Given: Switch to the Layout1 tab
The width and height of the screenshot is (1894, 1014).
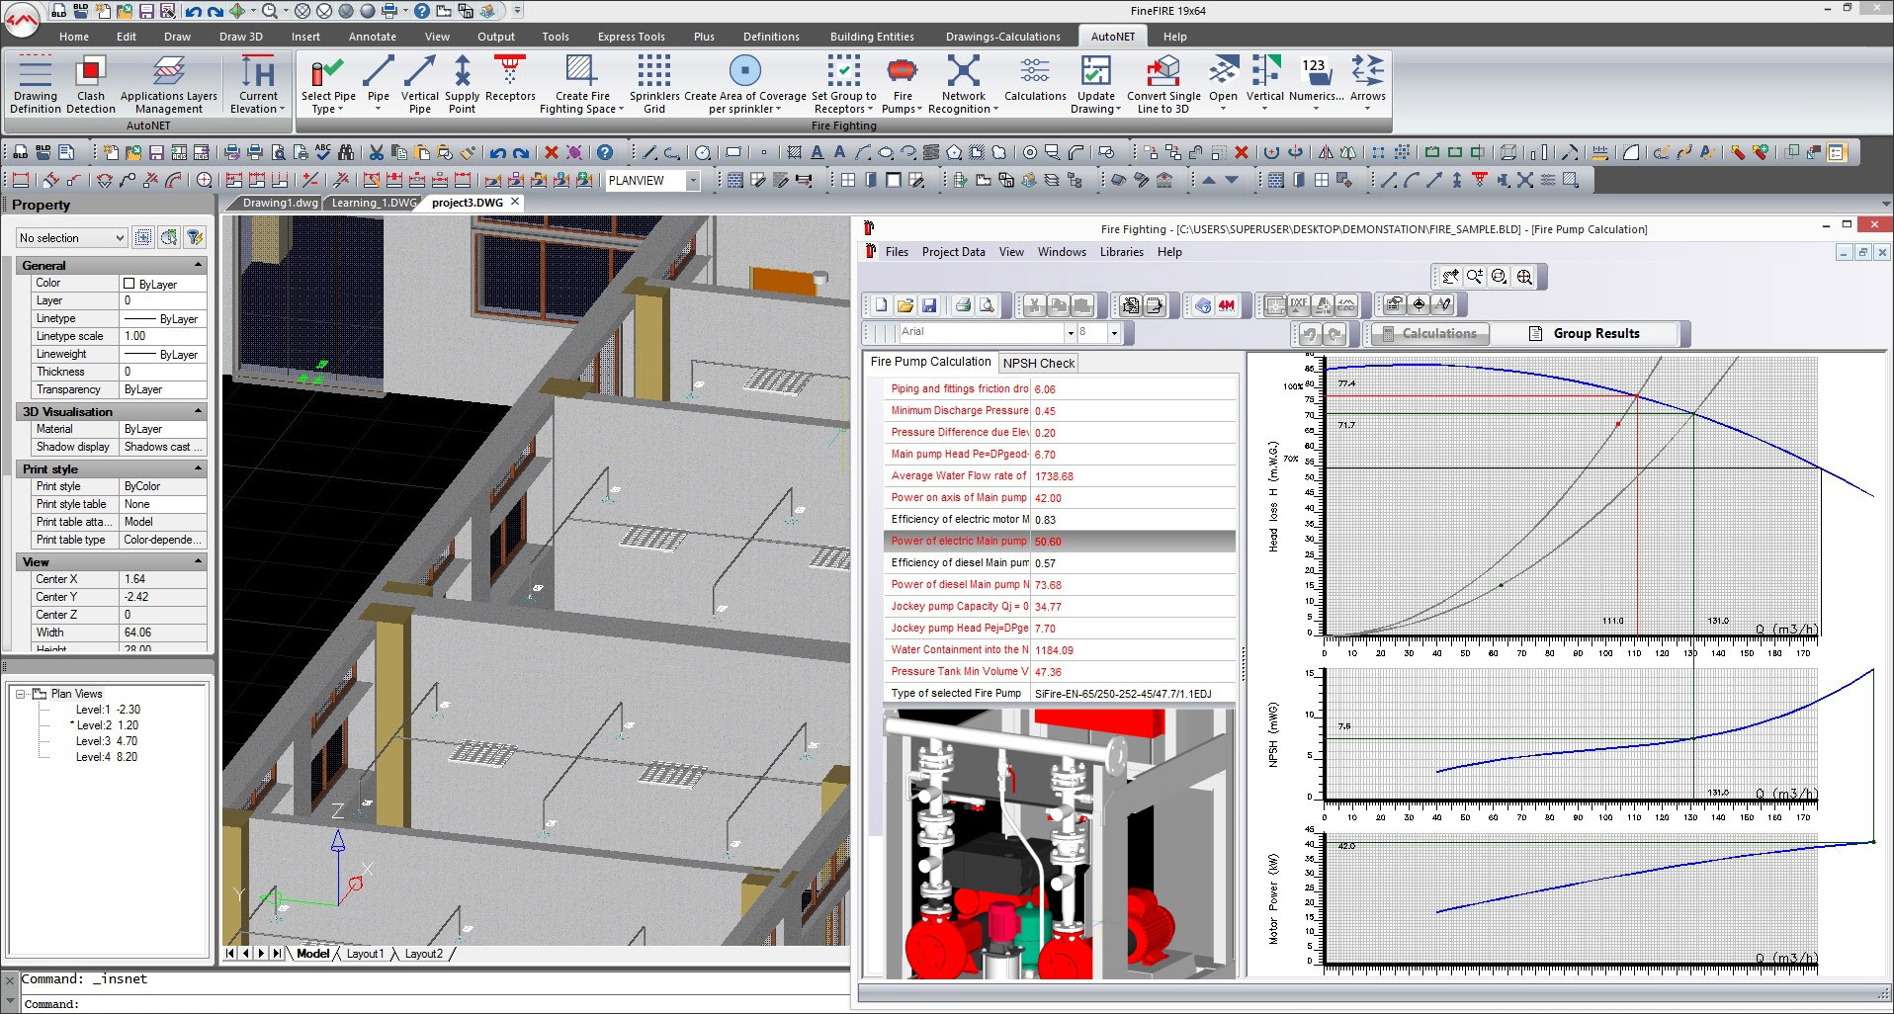Looking at the screenshot, I should (365, 954).
